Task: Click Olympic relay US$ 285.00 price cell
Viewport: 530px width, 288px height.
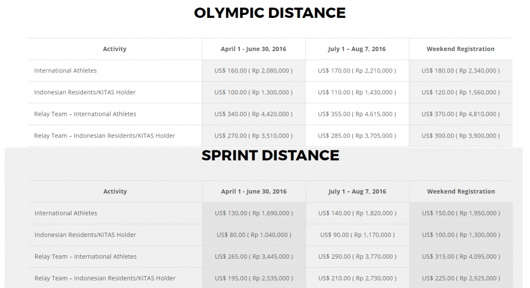Action: pyautogui.click(x=357, y=136)
